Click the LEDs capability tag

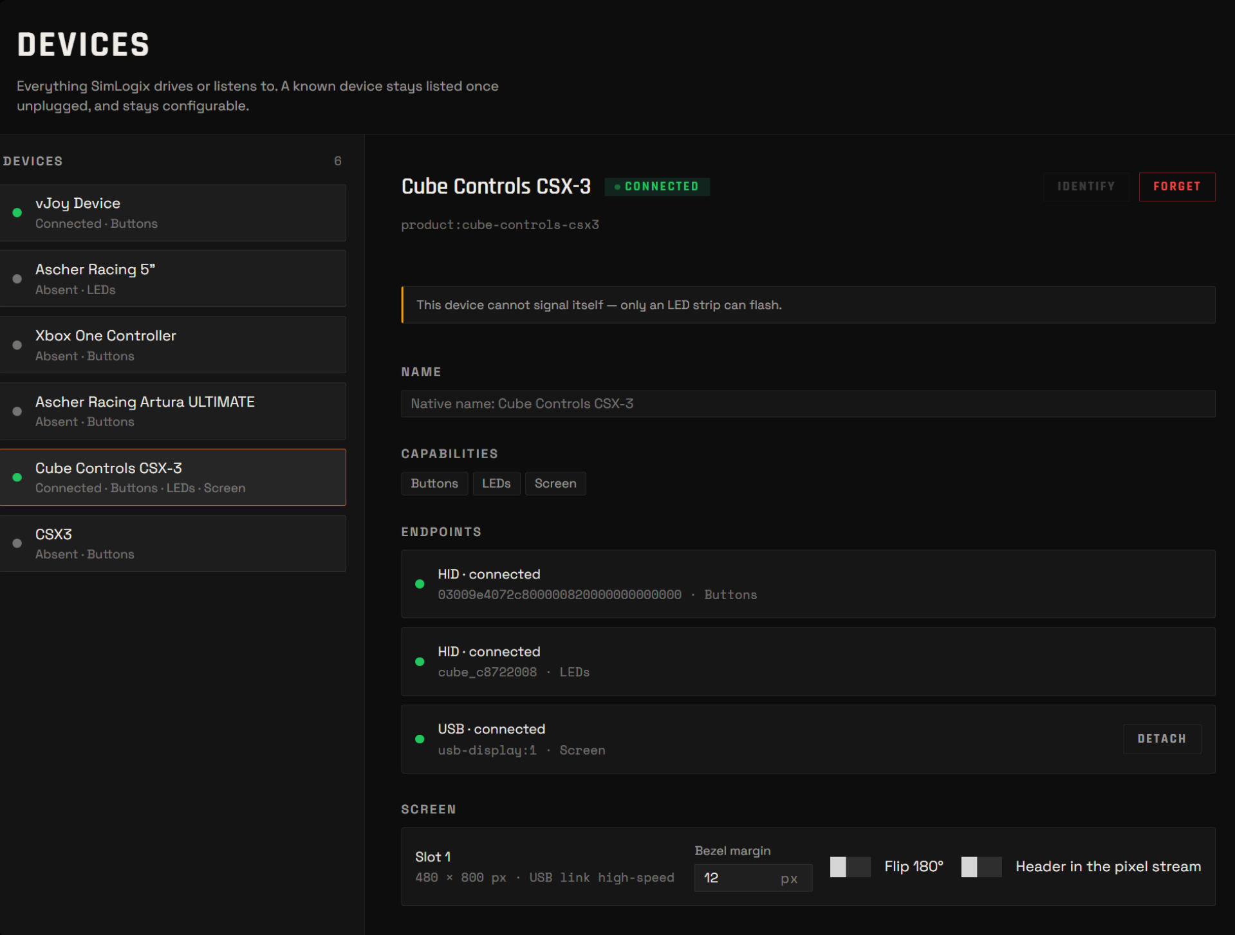coord(496,483)
